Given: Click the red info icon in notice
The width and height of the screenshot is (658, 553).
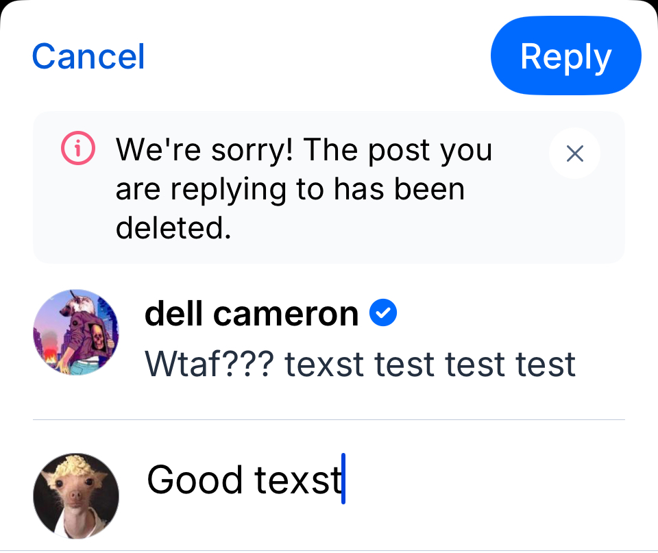Looking at the screenshot, I should (77, 149).
